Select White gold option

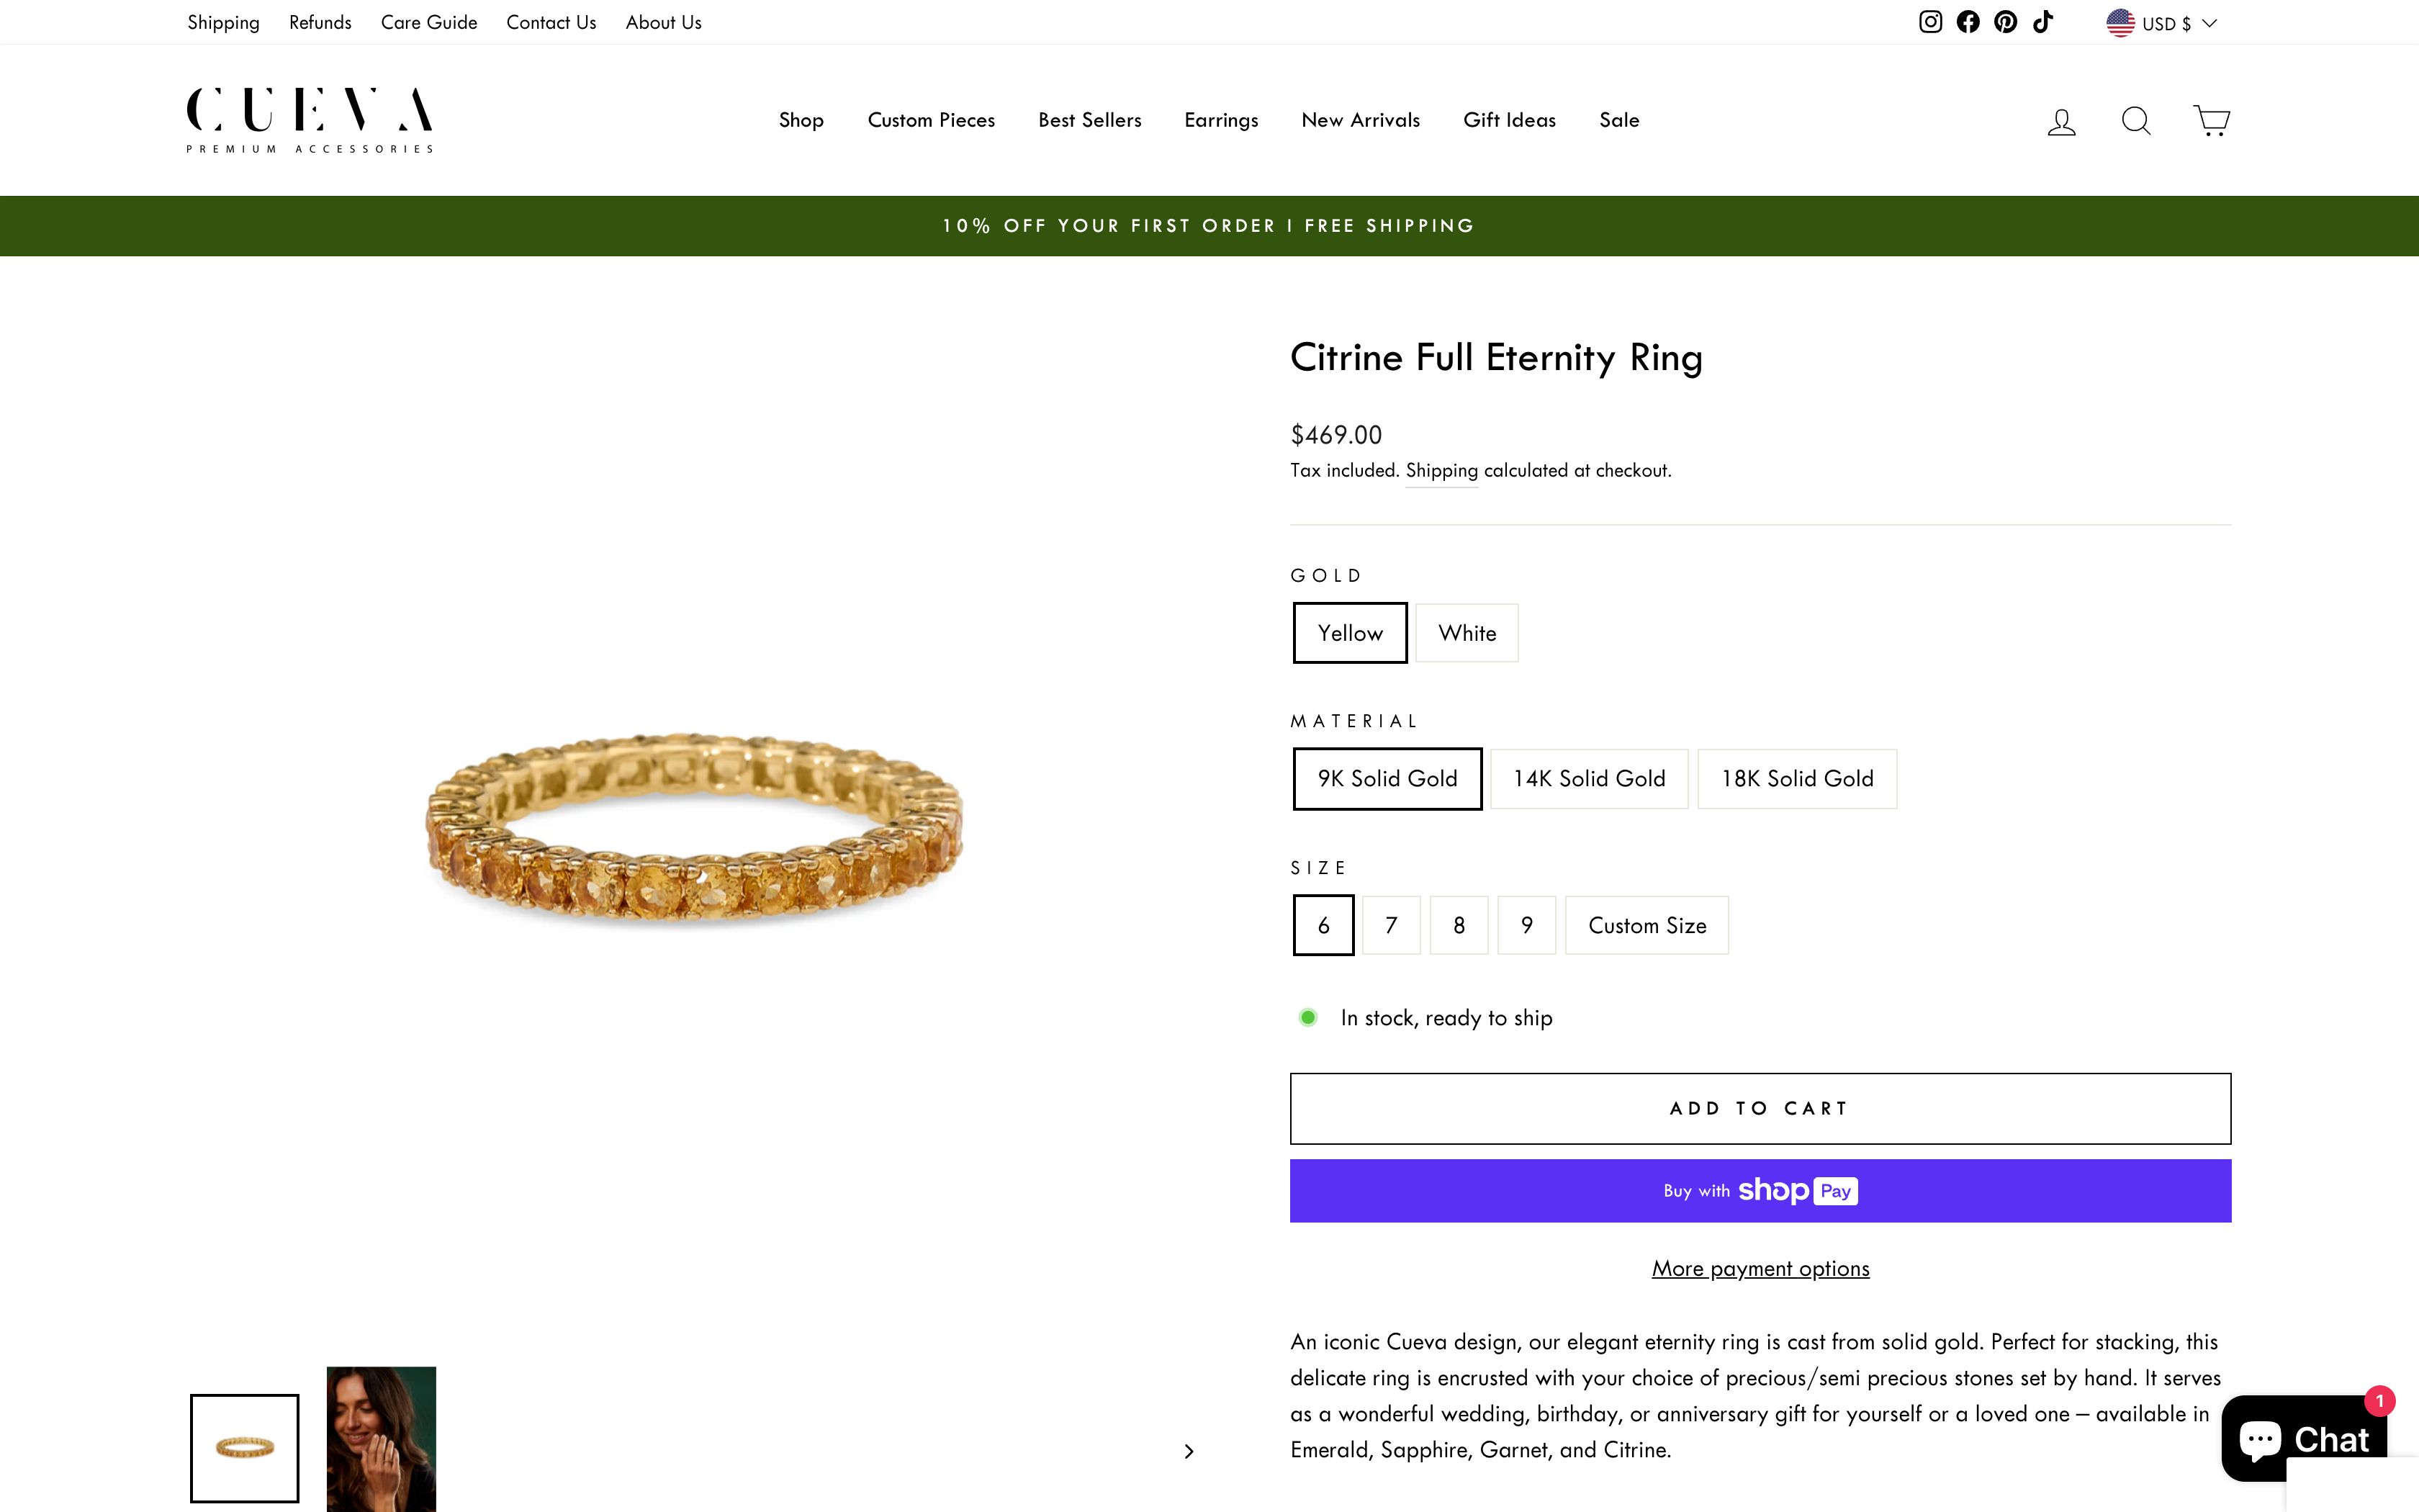pos(1467,632)
